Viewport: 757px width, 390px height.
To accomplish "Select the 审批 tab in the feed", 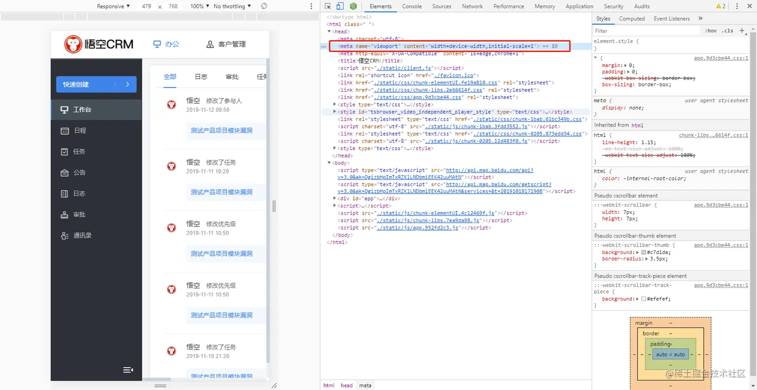I will pyautogui.click(x=232, y=76).
